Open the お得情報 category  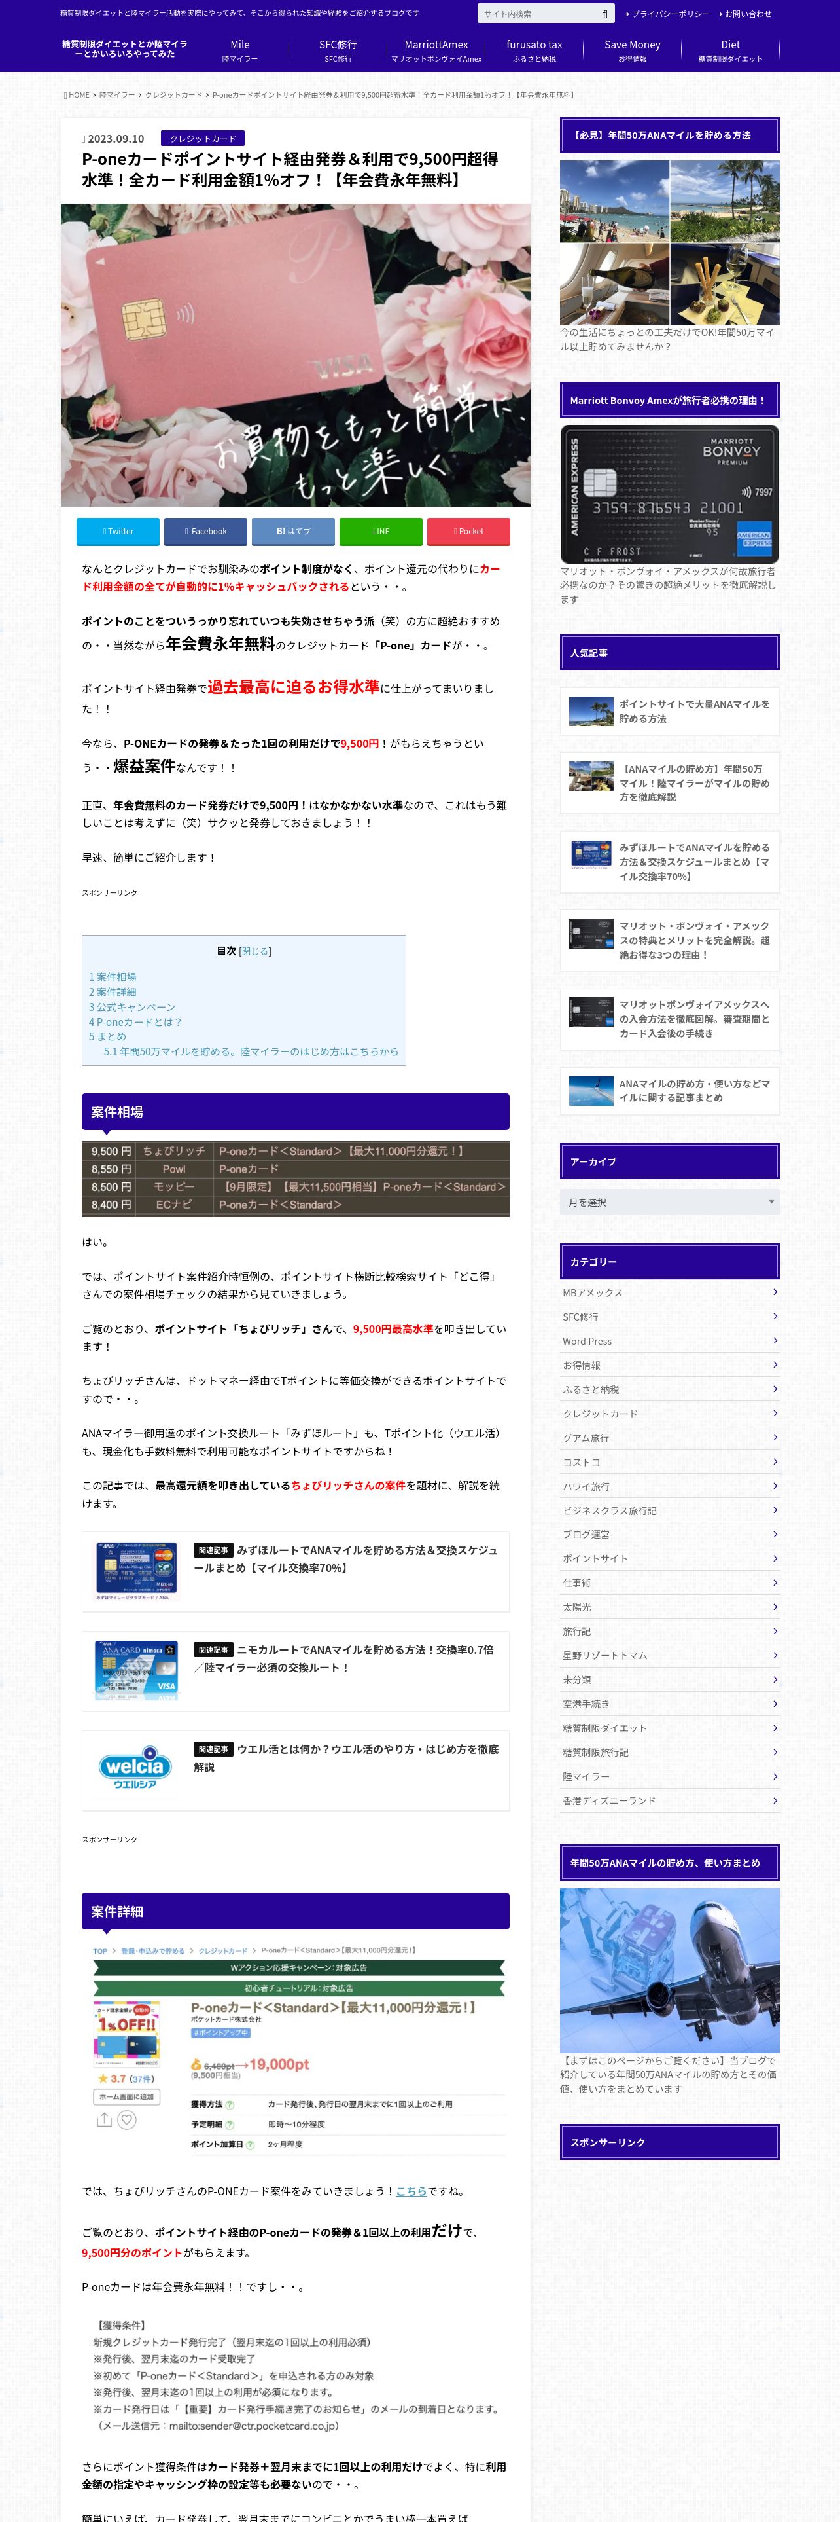pyautogui.click(x=670, y=1365)
